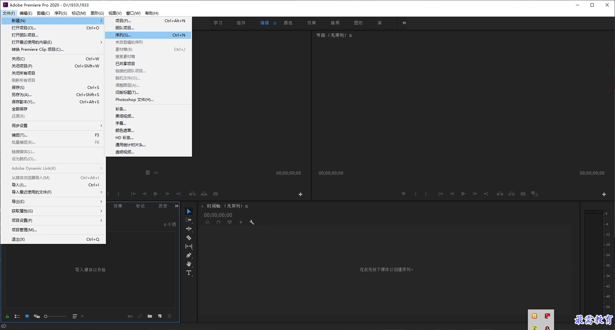The image size is (615, 330).
Task: Click timeline timecode 00;00;00;00 field
Action: [x=218, y=215]
